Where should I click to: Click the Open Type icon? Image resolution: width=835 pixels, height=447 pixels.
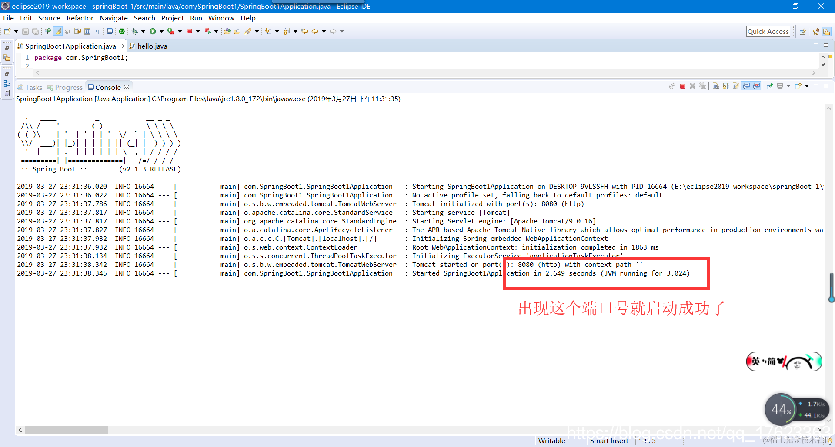point(227,31)
